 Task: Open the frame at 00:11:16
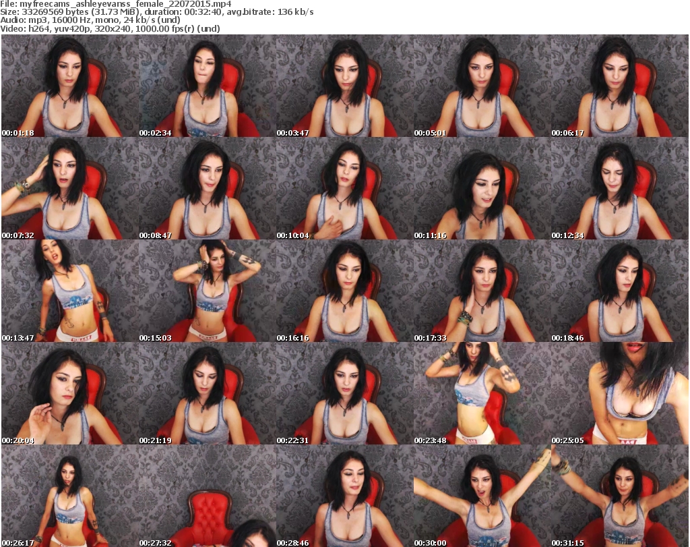click(482, 188)
